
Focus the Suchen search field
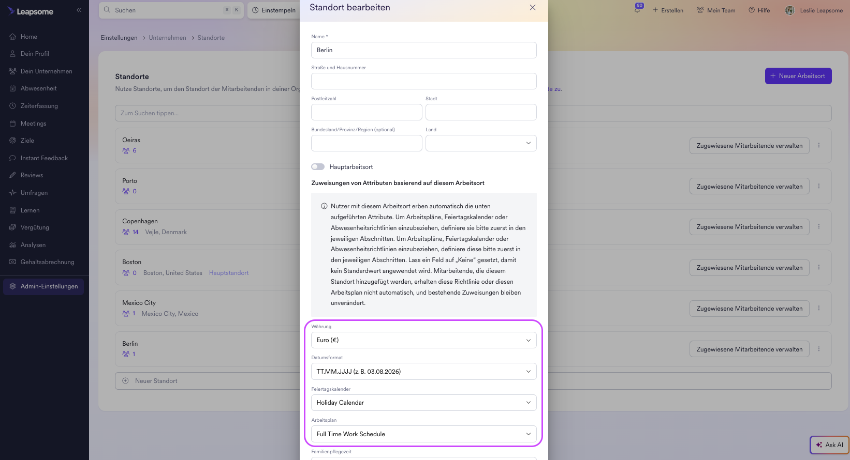pos(171,10)
